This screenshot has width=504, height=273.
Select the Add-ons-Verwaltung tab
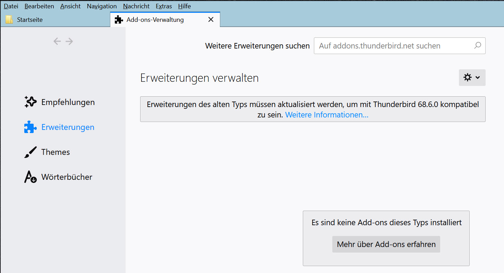point(165,19)
